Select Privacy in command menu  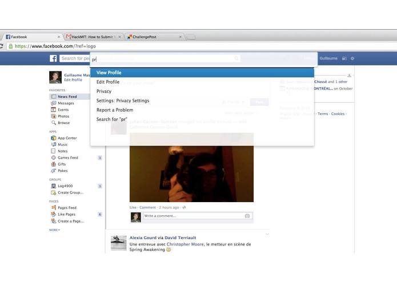pos(202,91)
